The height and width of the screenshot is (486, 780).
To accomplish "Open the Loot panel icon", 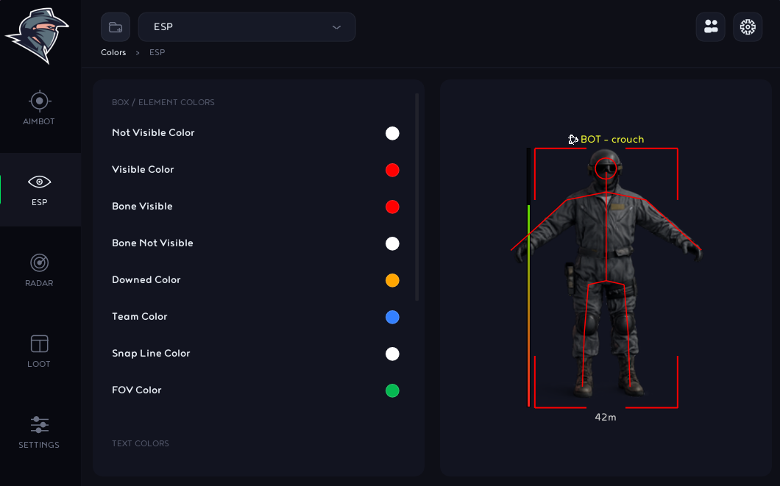I will (39, 344).
